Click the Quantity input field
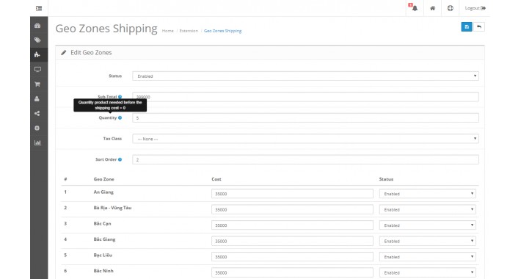Screen dimensions: 521x279 pyautogui.click(x=305, y=117)
